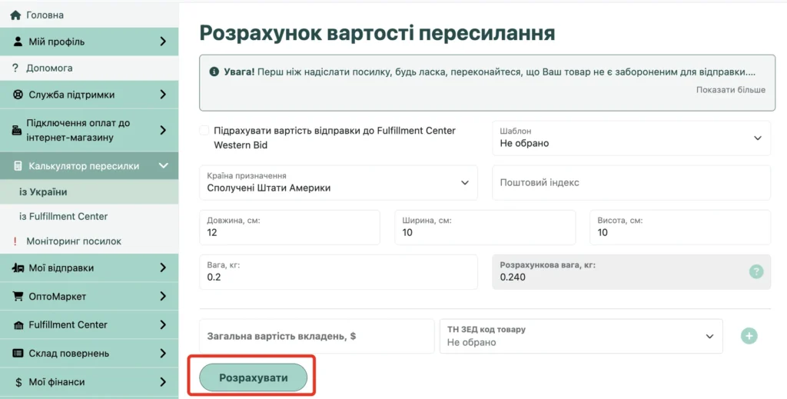
Task: Click the dollar icon for Мої фінанси
Action: click(18, 382)
